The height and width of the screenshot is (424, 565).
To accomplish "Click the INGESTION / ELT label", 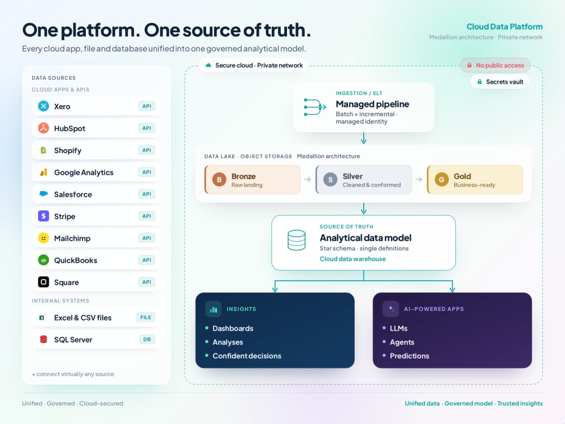I will (x=359, y=93).
